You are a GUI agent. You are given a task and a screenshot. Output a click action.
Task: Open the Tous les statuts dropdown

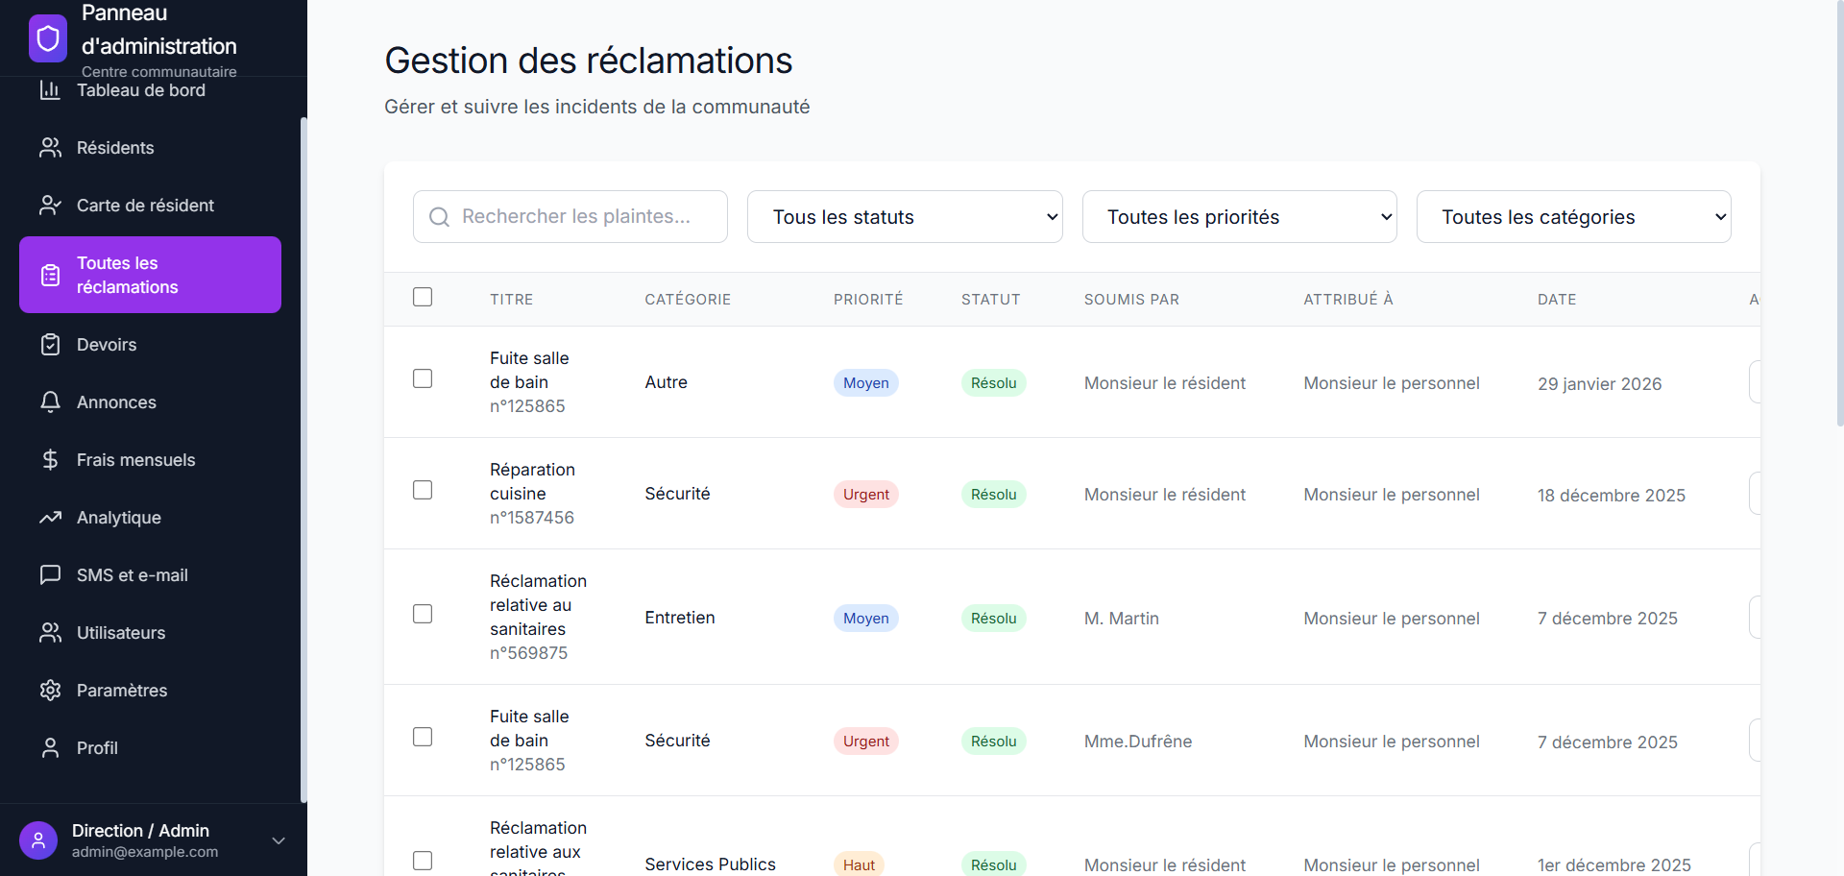904,216
